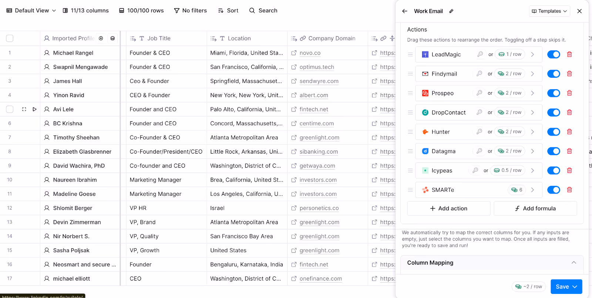Expand row 5 with the fullscreen icon

24,109
